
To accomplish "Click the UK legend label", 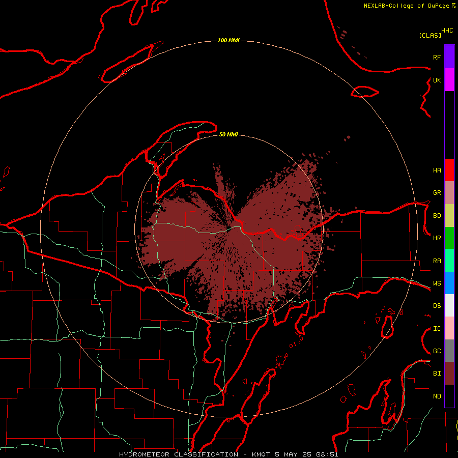I will click(x=437, y=80).
